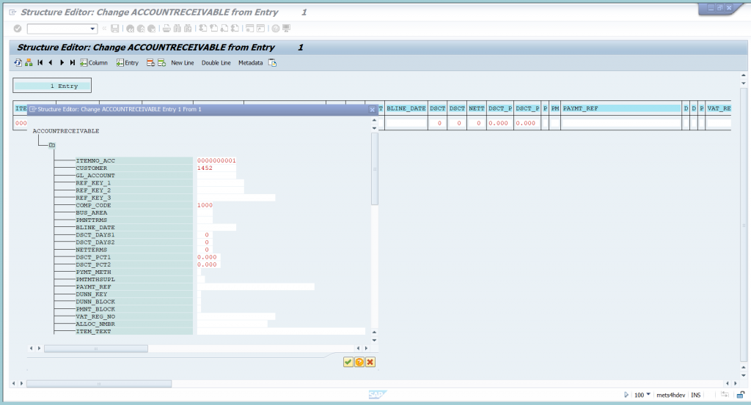The width and height of the screenshot is (751, 405).
Task: Go to previous entry arrow icon
Action: 51,63
